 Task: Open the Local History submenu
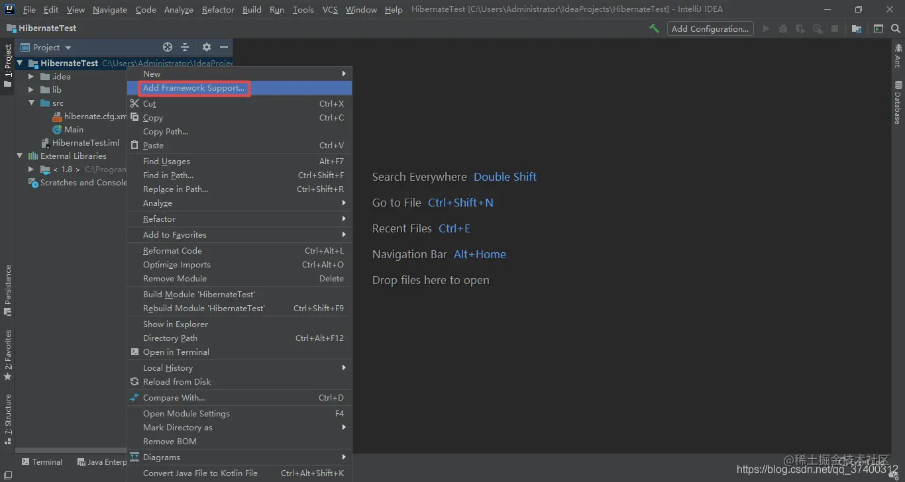click(x=239, y=367)
